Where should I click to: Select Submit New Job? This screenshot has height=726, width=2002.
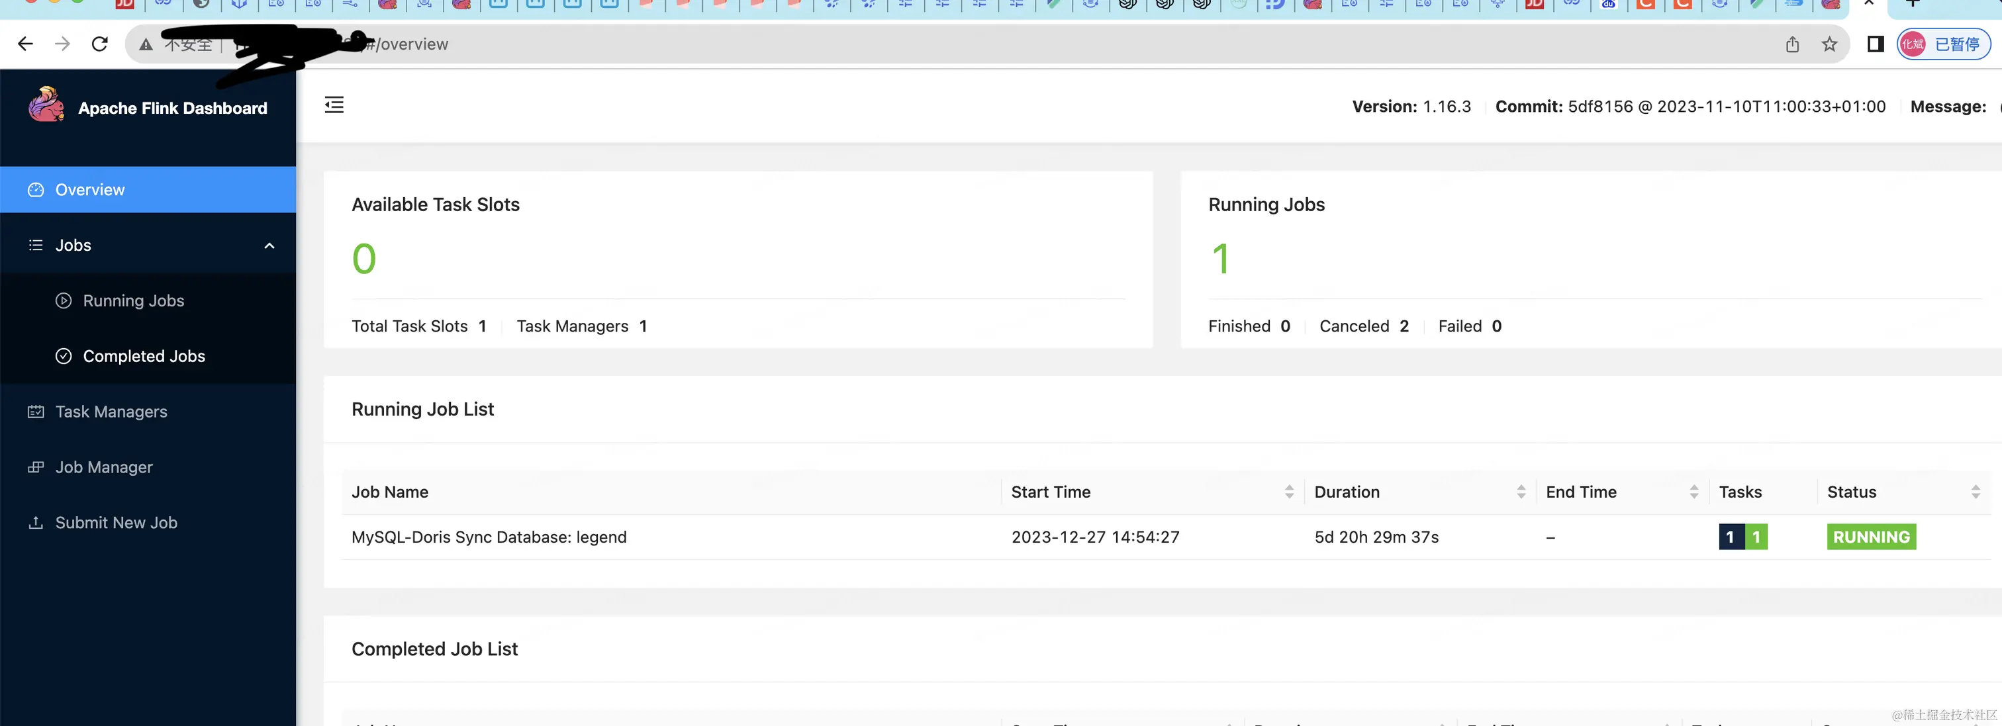(x=148, y=523)
